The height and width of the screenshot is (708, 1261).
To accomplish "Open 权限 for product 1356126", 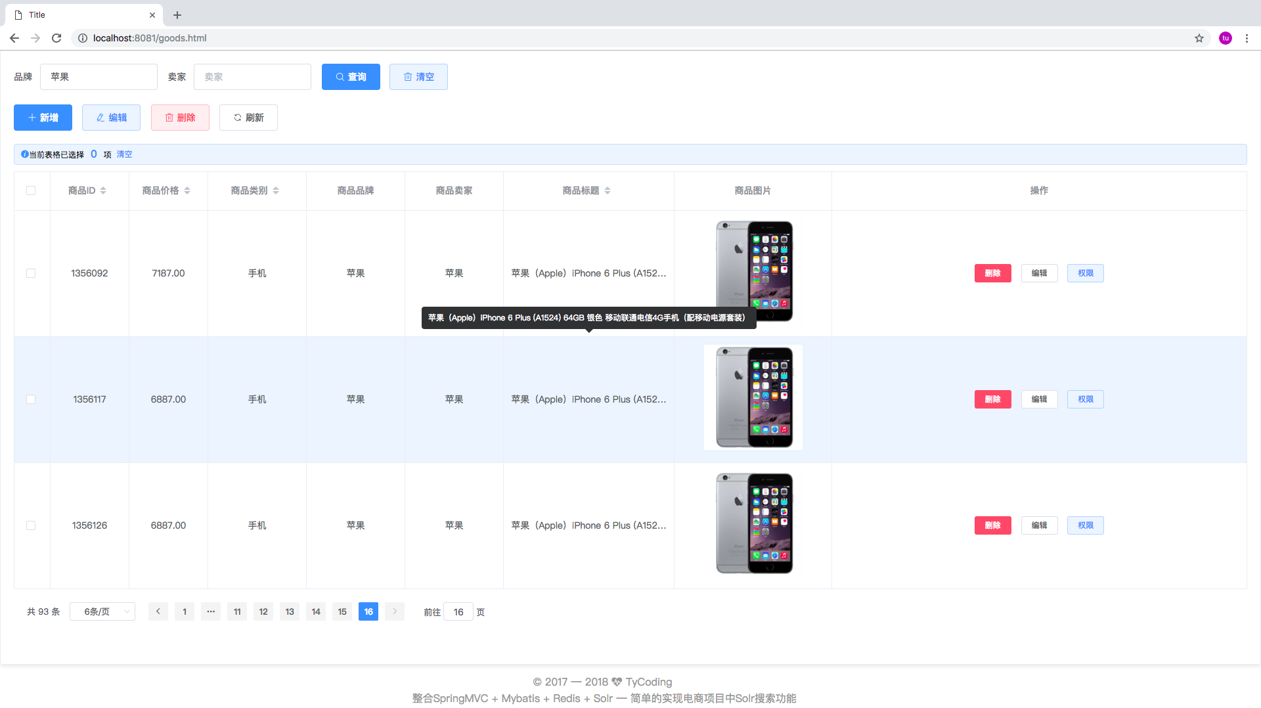I will pyautogui.click(x=1086, y=525).
